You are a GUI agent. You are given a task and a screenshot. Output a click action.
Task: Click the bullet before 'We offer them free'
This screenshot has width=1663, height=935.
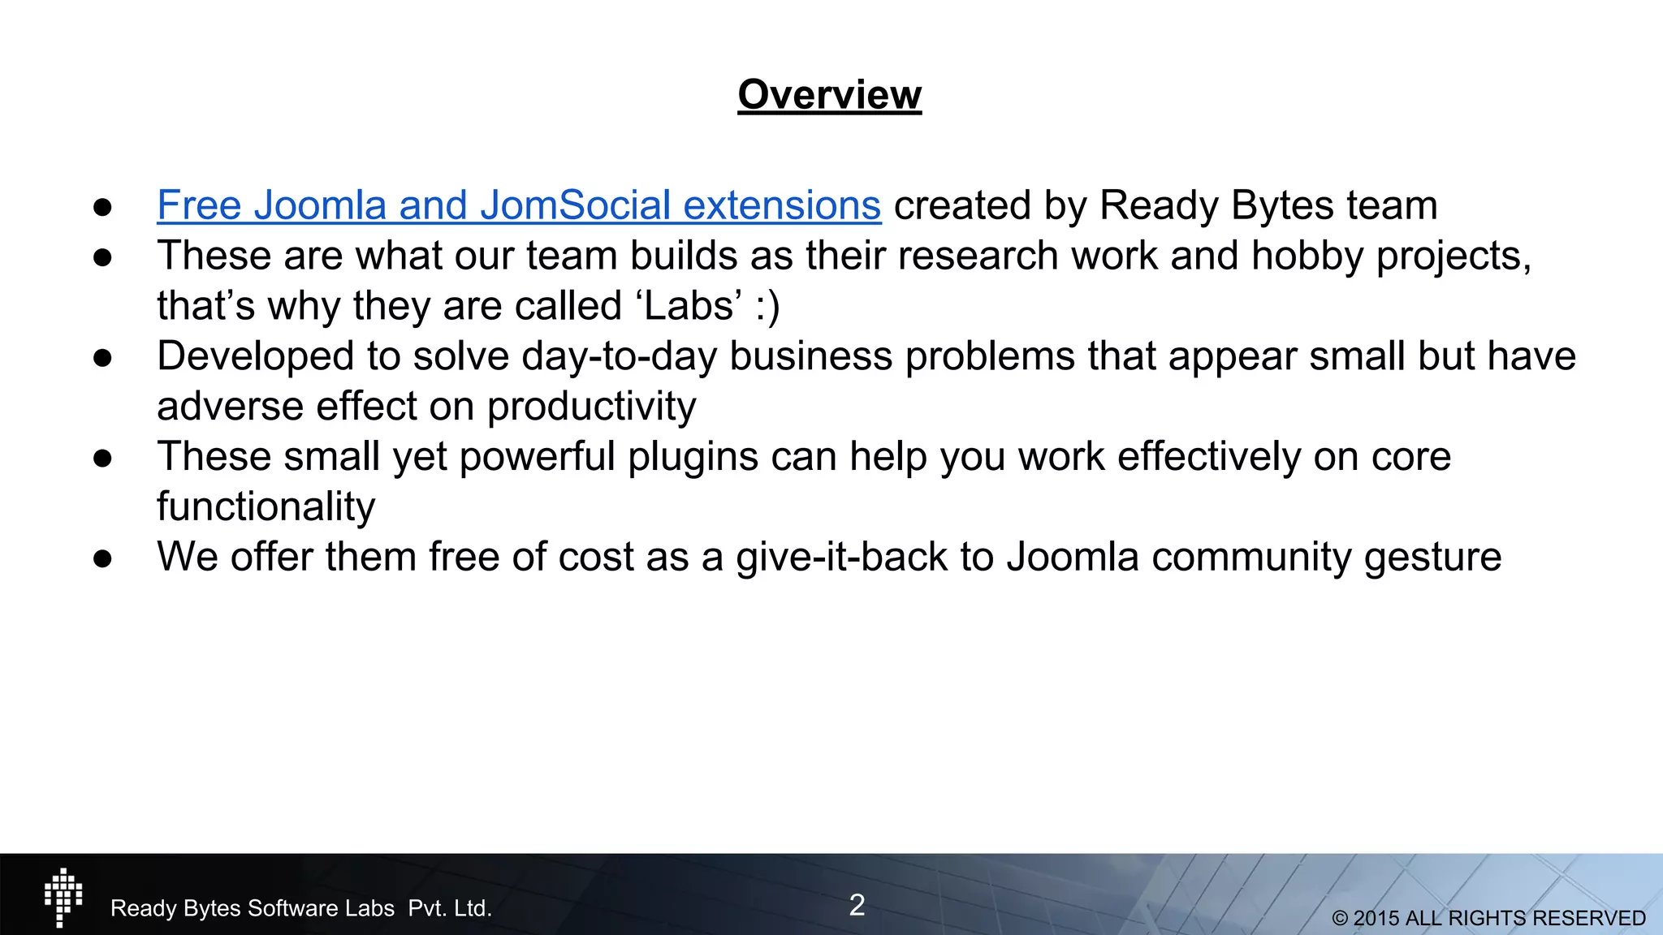pos(102,558)
